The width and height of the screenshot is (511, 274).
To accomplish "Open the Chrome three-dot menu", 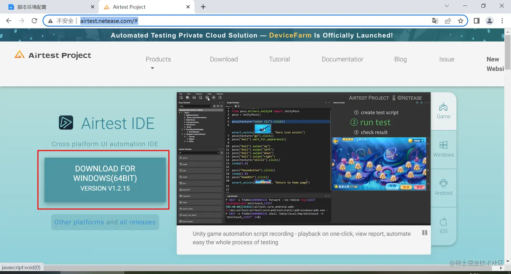I will [x=503, y=21].
